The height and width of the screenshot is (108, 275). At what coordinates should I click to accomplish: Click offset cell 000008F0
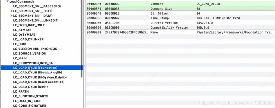94,4
